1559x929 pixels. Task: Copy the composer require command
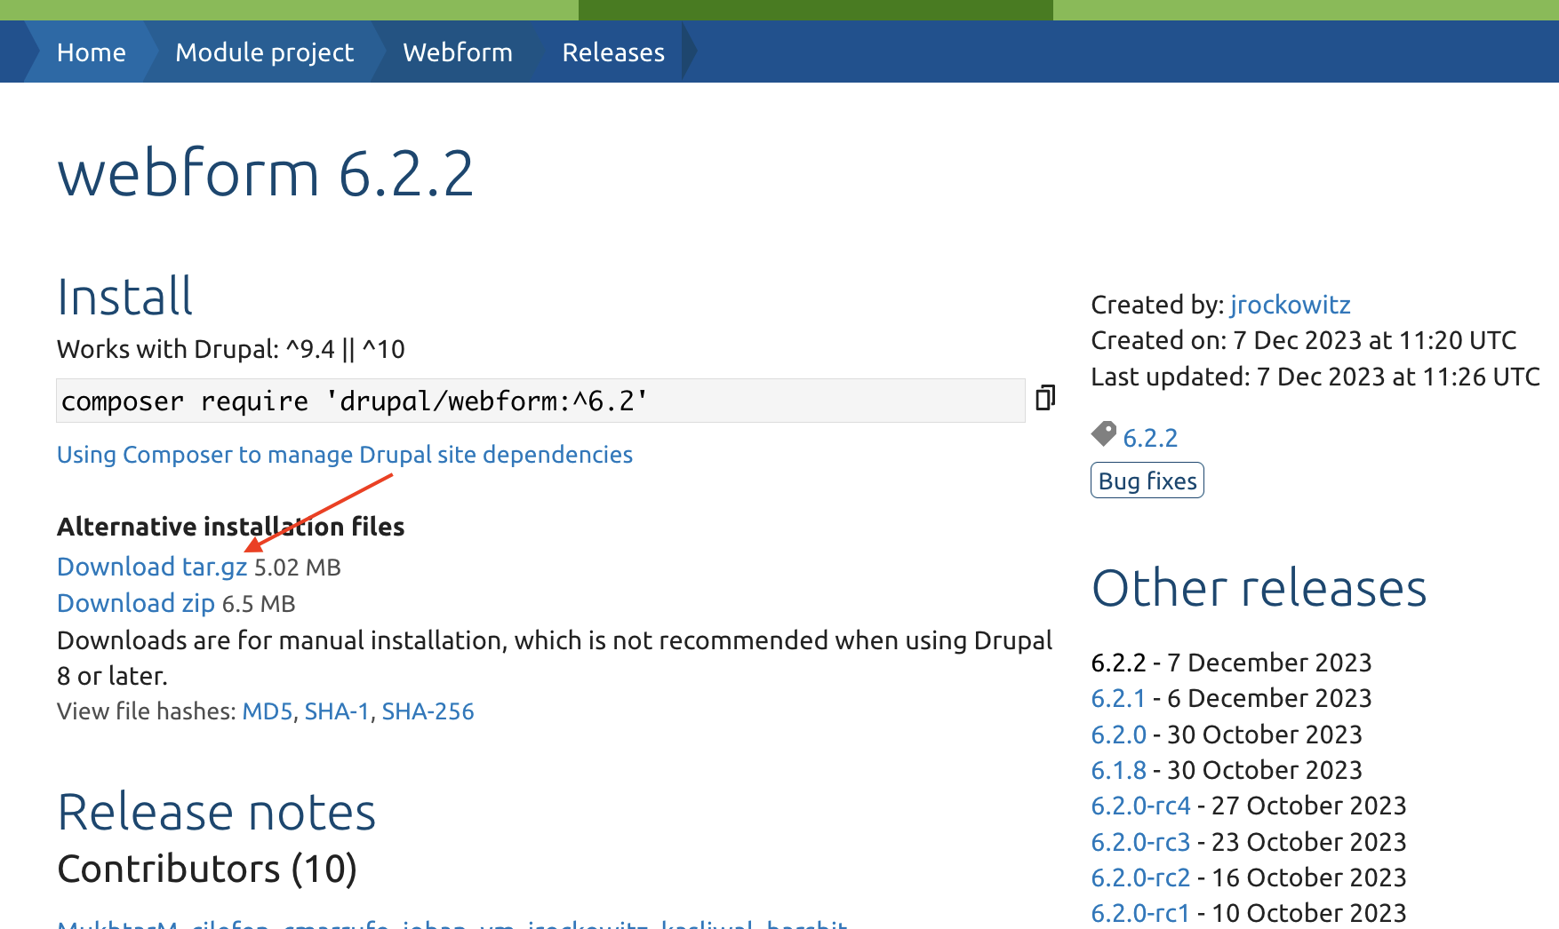click(1045, 397)
